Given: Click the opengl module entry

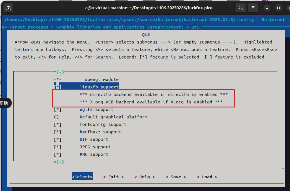Looking at the screenshot, I should click(102, 79).
